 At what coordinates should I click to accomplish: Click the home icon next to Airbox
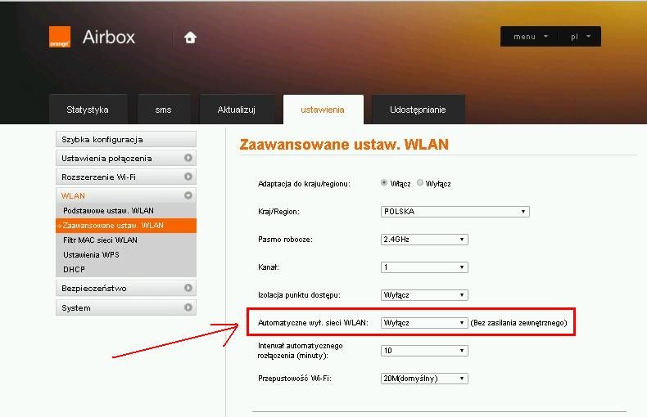[x=190, y=38]
